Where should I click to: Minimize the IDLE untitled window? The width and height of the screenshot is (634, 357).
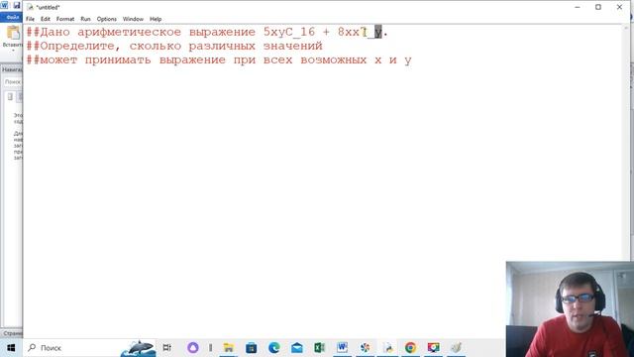coord(578,7)
